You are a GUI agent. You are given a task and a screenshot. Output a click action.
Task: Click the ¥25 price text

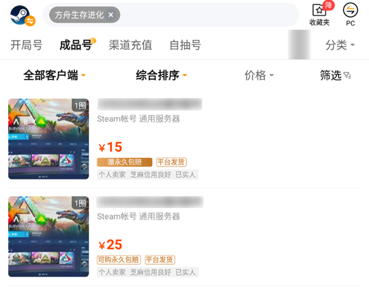(x=110, y=245)
